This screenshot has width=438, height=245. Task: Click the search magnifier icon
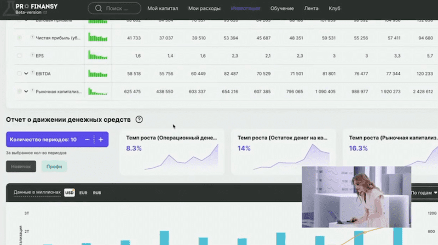click(99, 8)
